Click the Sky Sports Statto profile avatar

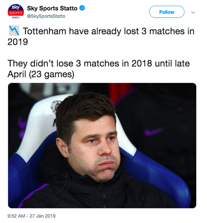[x=16, y=12]
